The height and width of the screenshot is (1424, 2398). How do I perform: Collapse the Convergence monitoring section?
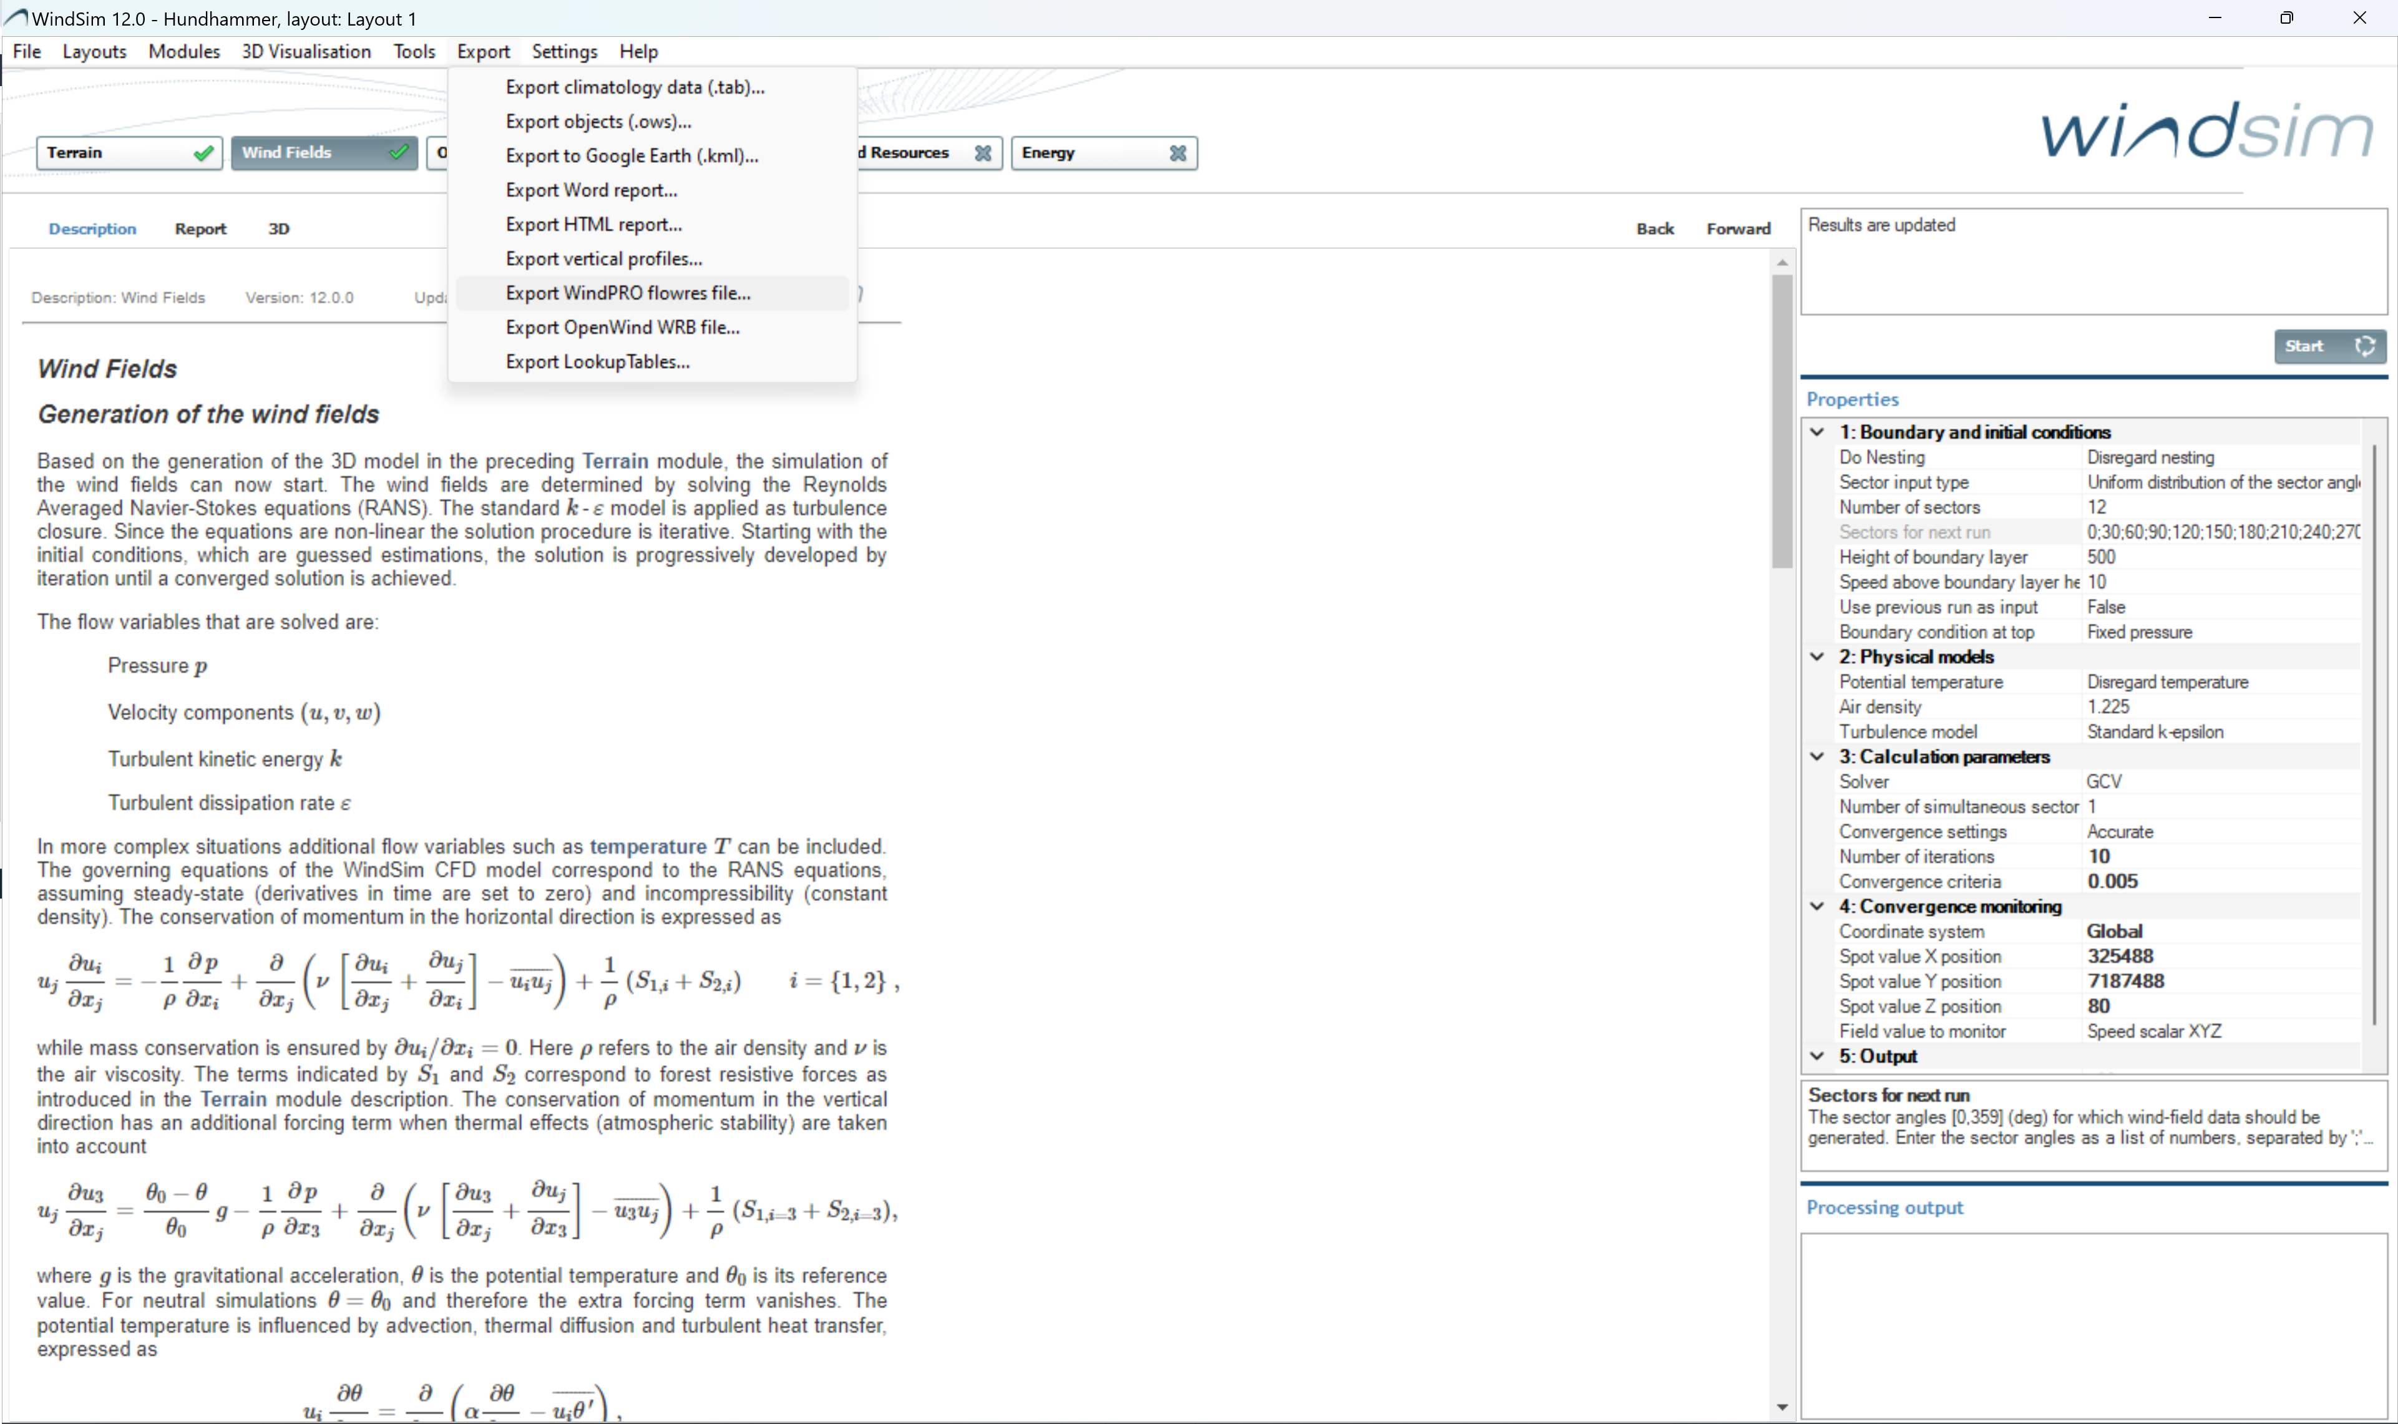point(1816,907)
